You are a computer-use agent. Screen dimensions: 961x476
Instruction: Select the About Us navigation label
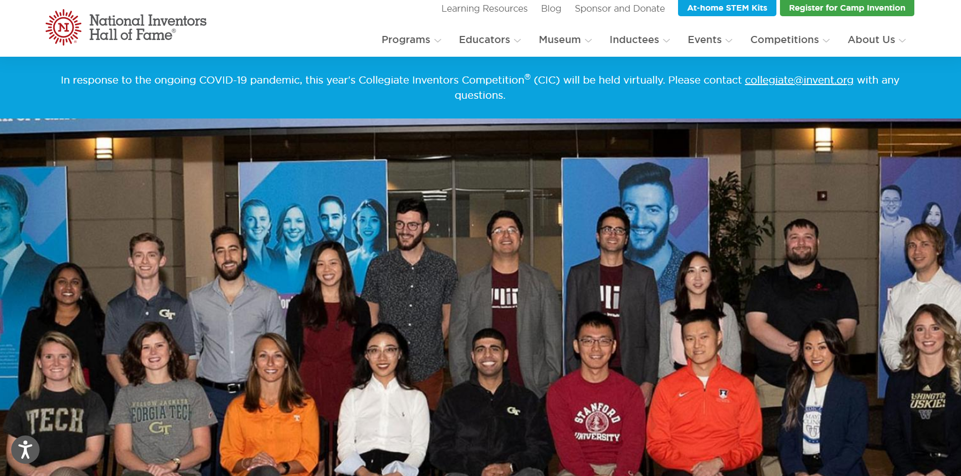point(871,39)
